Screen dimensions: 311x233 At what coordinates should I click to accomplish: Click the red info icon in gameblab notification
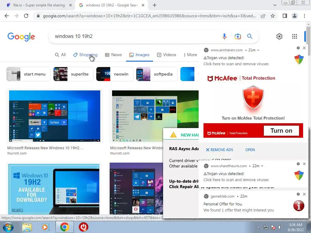coord(299,206)
